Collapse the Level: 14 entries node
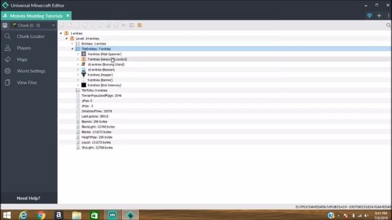392x220 pixels. pos(67,38)
